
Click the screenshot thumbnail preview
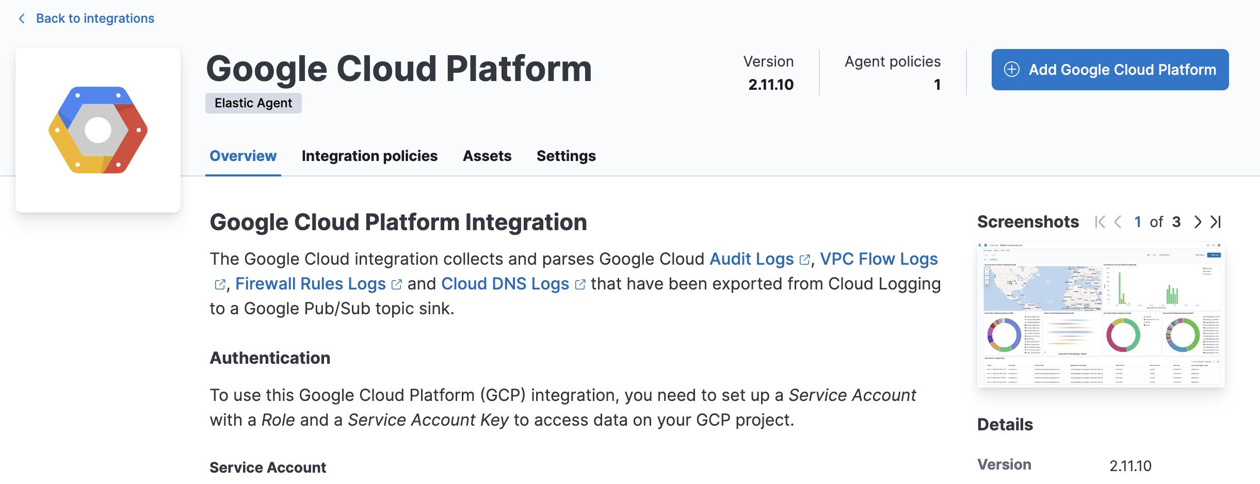(1102, 316)
